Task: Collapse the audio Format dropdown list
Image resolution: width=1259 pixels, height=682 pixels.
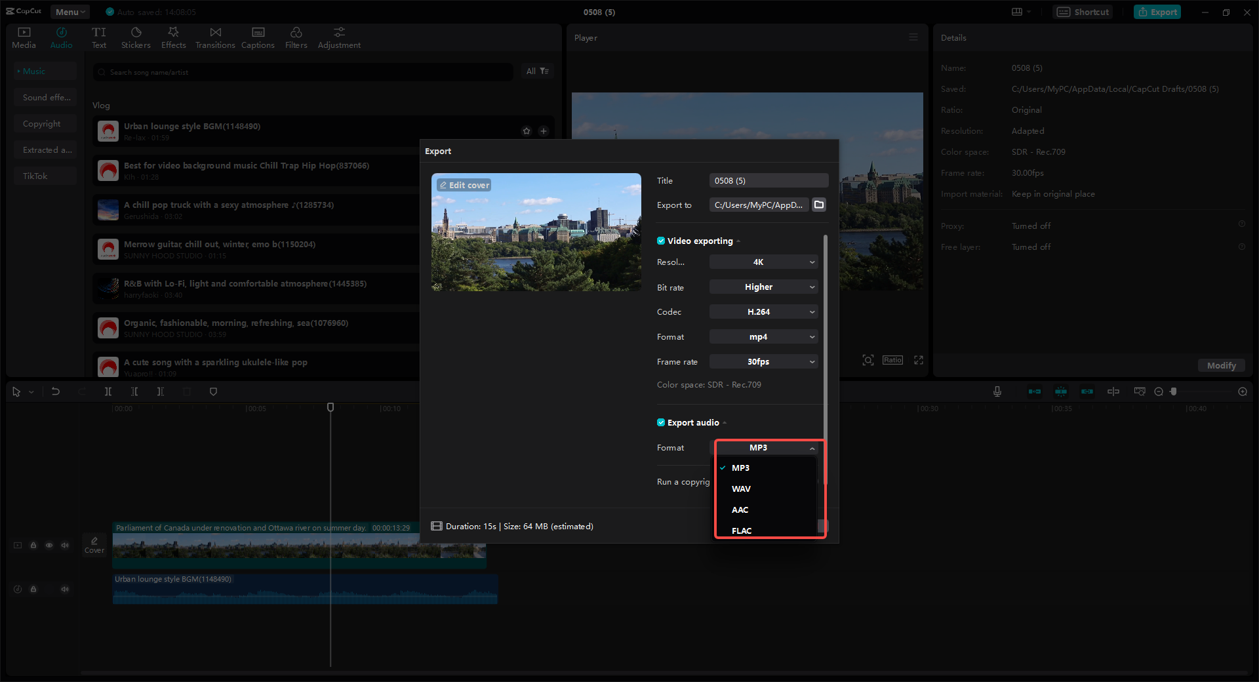Action: (768, 448)
